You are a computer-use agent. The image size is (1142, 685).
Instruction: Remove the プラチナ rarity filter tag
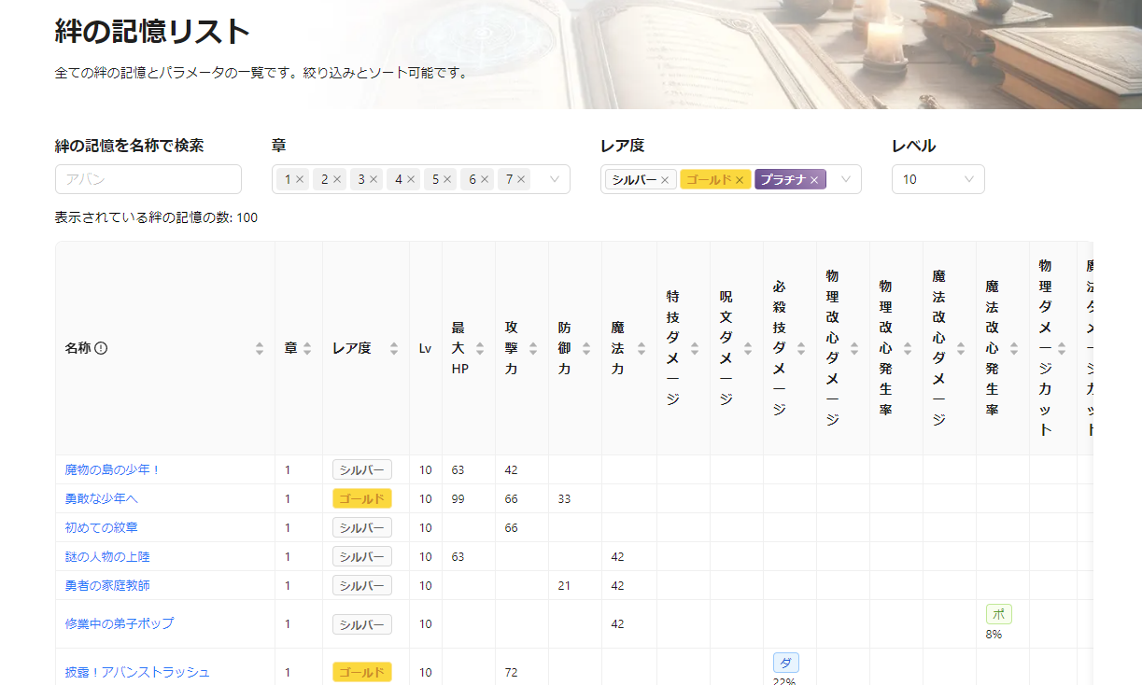[814, 180]
